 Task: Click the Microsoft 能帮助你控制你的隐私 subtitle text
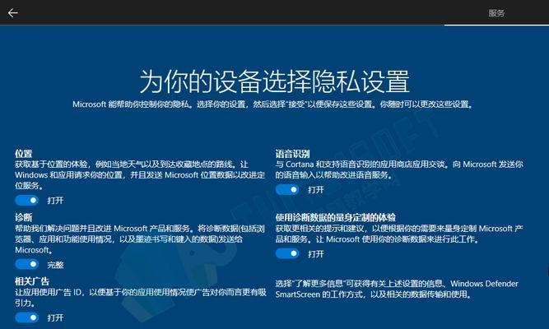point(272,104)
